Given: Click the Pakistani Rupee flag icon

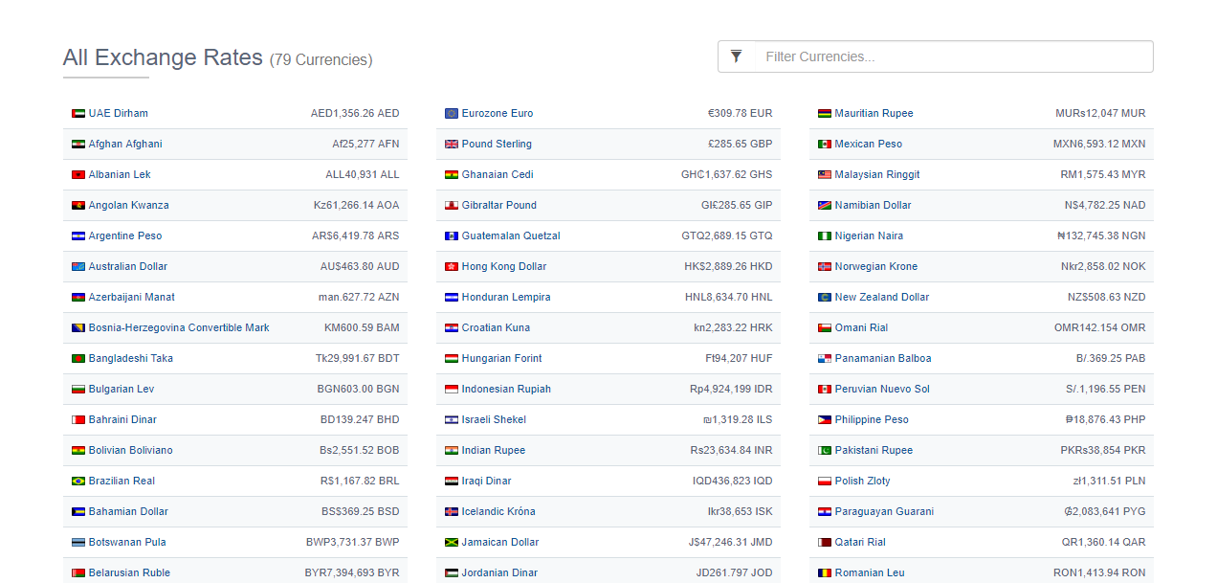Looking at the screenshot, I should pos(825,451).
